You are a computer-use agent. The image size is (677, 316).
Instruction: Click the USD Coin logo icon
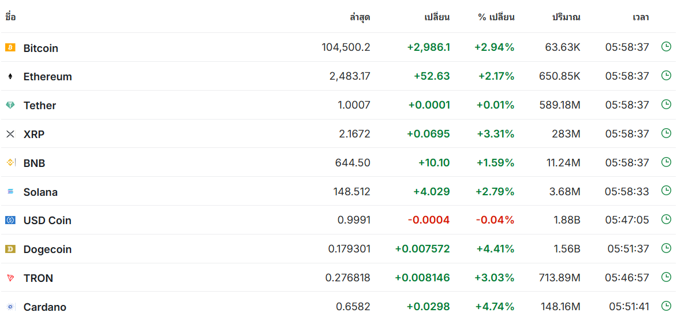point(10,221)
